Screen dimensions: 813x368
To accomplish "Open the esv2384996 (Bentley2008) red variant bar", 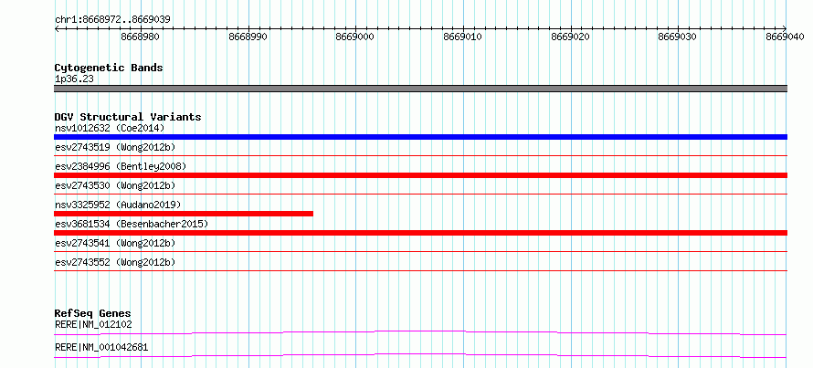I will point(420,175).
